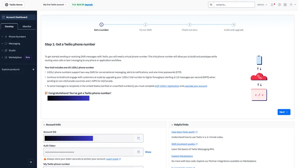
Task: Click the Next button
Action: pyautogui.click(x=284, y=112)
